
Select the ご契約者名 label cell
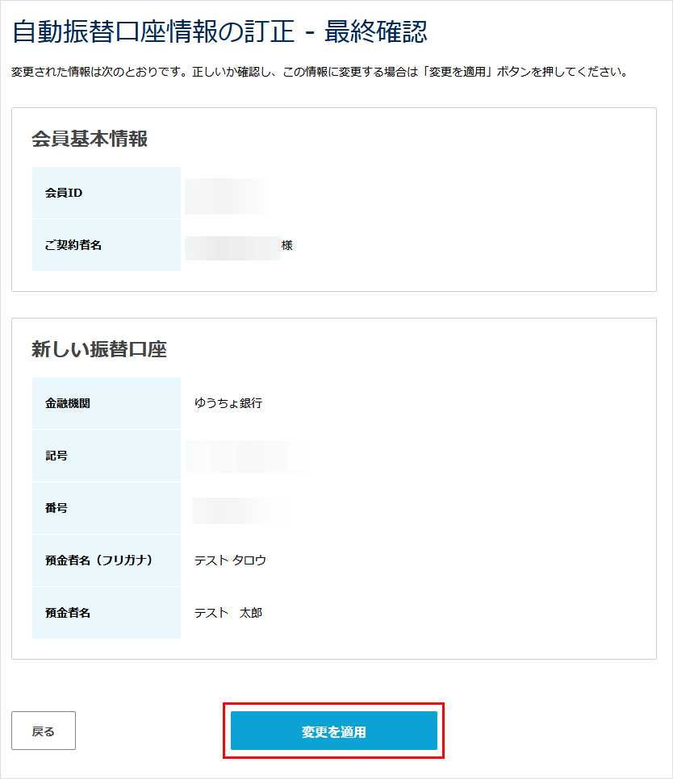coord(106,245)
